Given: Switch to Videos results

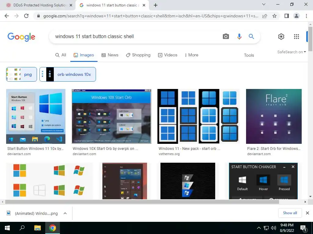Looking at the screenshot, I should click(168, 55).
